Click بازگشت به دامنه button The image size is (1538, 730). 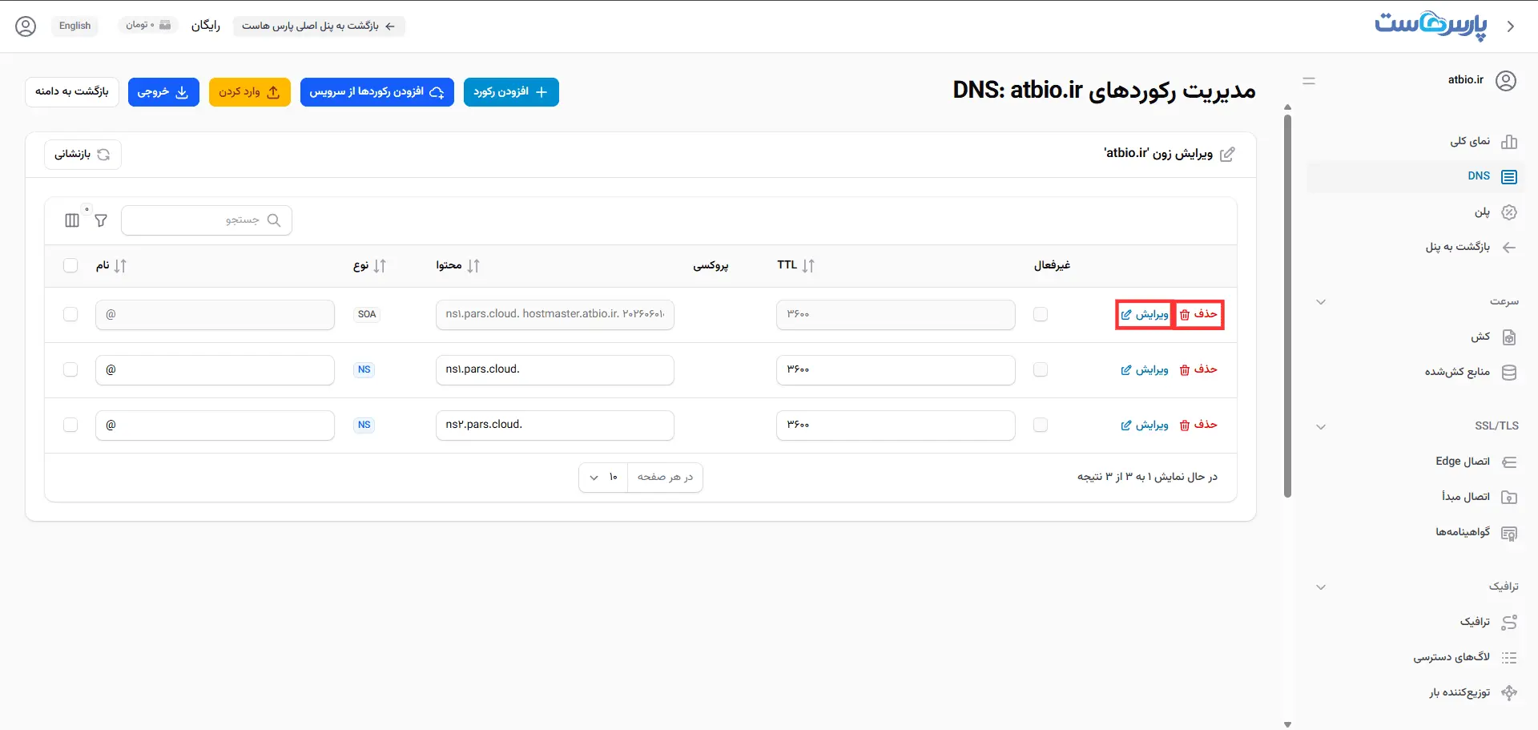[72, 92]
